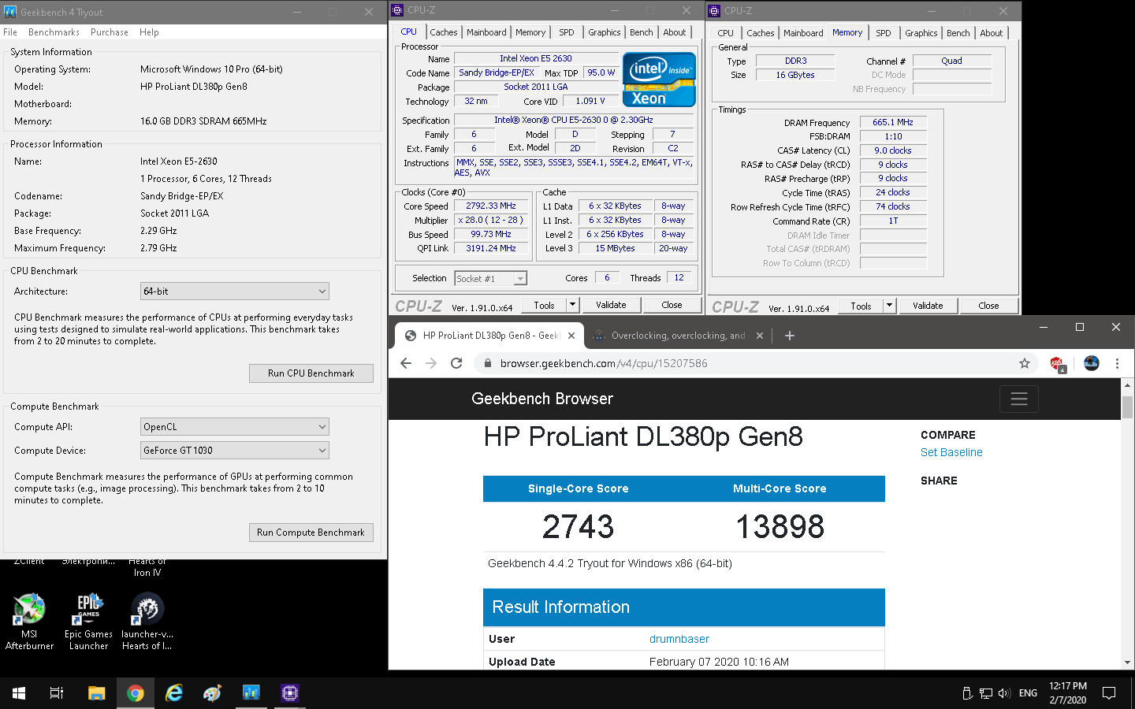This screenshot has height=709, width=1135.
Task: Open the adblock extension icon in Chrome
Action: pyautogui.click(x=1057, y=364)
